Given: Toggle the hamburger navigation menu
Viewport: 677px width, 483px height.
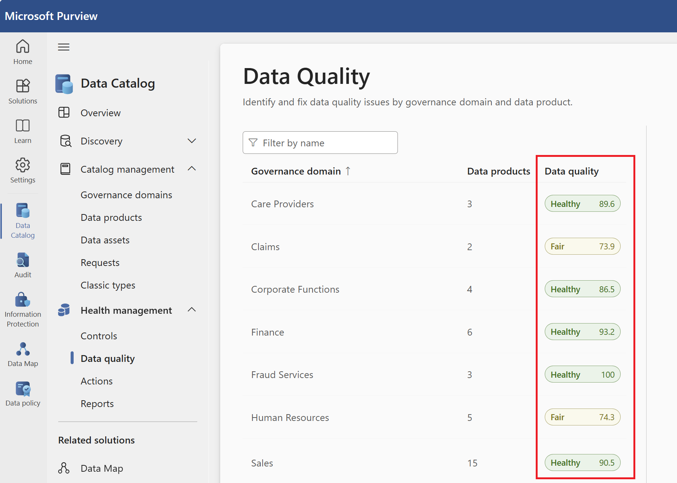Looking at the screenshot, I should (63, 47).
